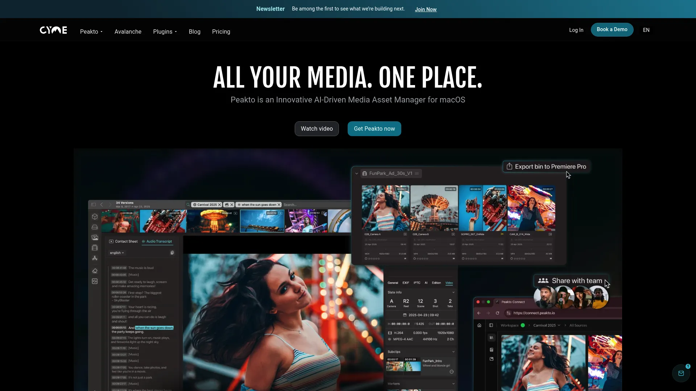Collapse the Subclips section

(453, 352)
